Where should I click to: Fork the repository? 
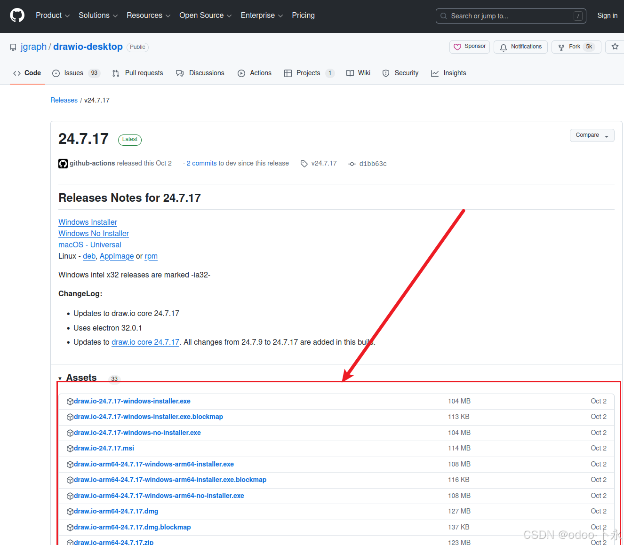pyautogui.click(x=576, y=47)
